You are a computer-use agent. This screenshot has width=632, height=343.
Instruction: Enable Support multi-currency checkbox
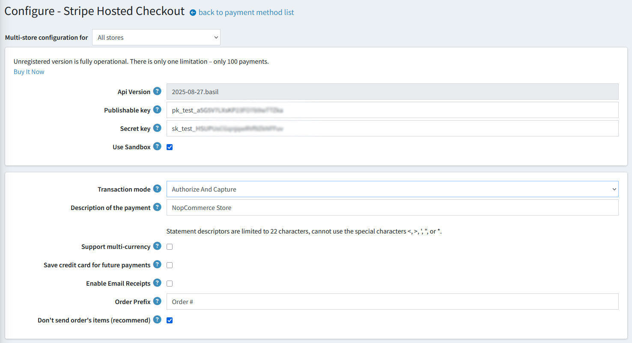170,247
